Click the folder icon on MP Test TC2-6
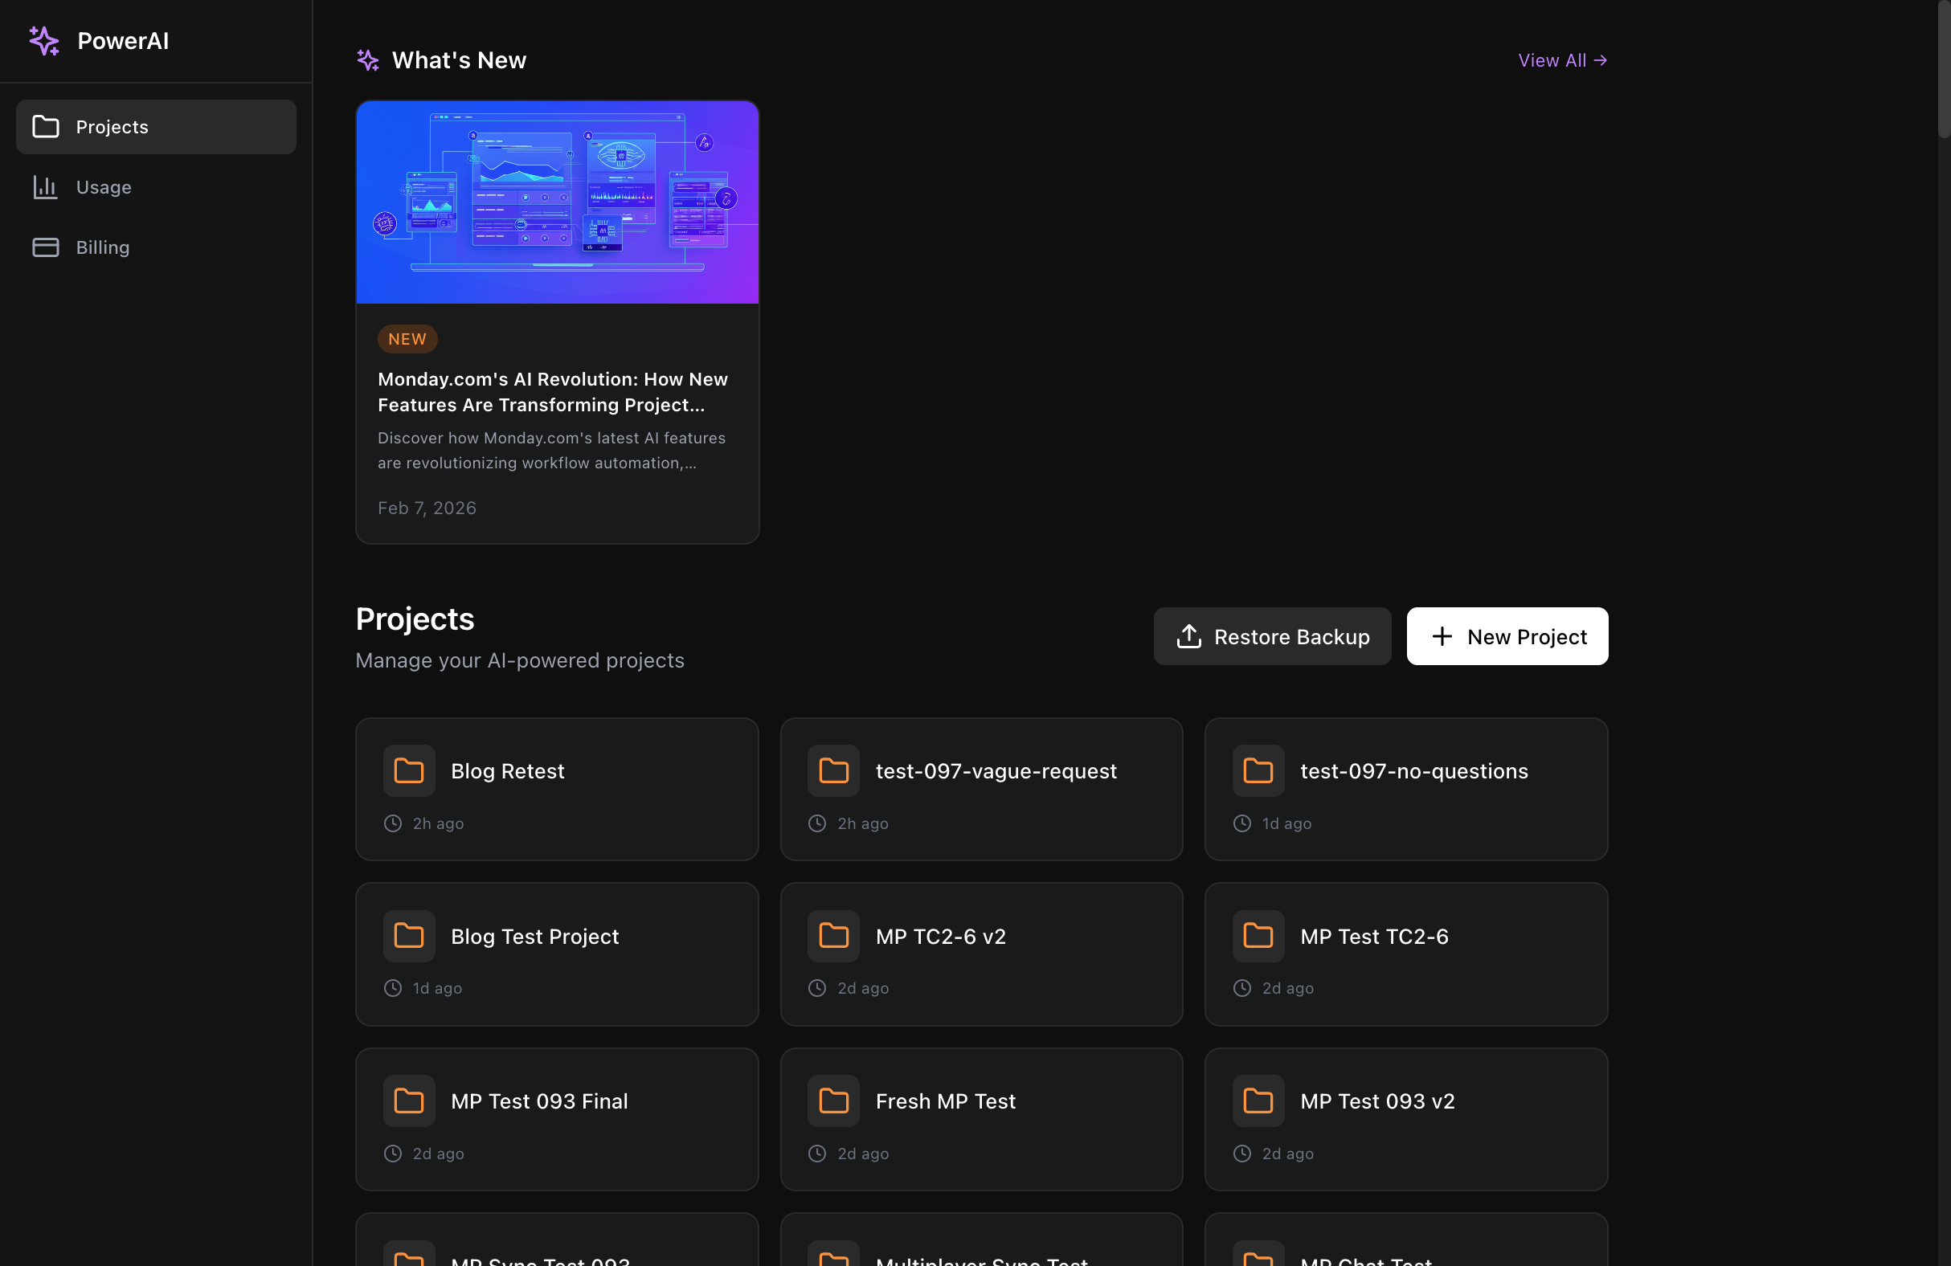This screenshot has width=1951, height=1266. (x=1258, y=935)
